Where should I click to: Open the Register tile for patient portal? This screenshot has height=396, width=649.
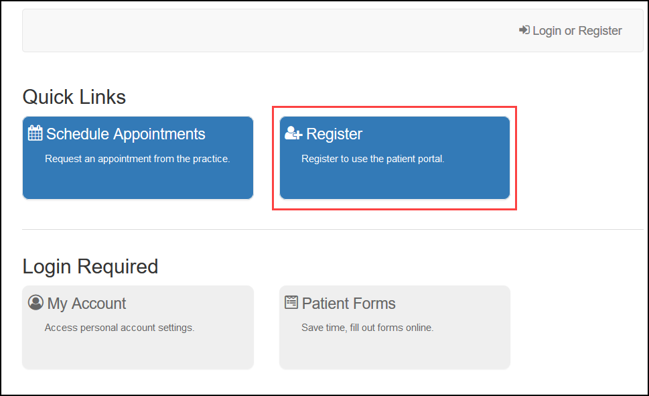(394, 157)
